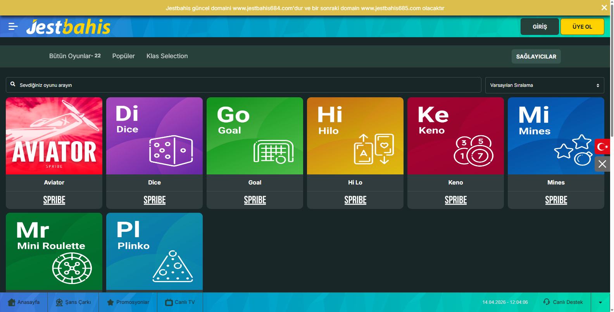Screen dimensions: 614x312
Task: Click the Spribe logo under Keno
Action: pyautogui.click(x=456, y=200)
